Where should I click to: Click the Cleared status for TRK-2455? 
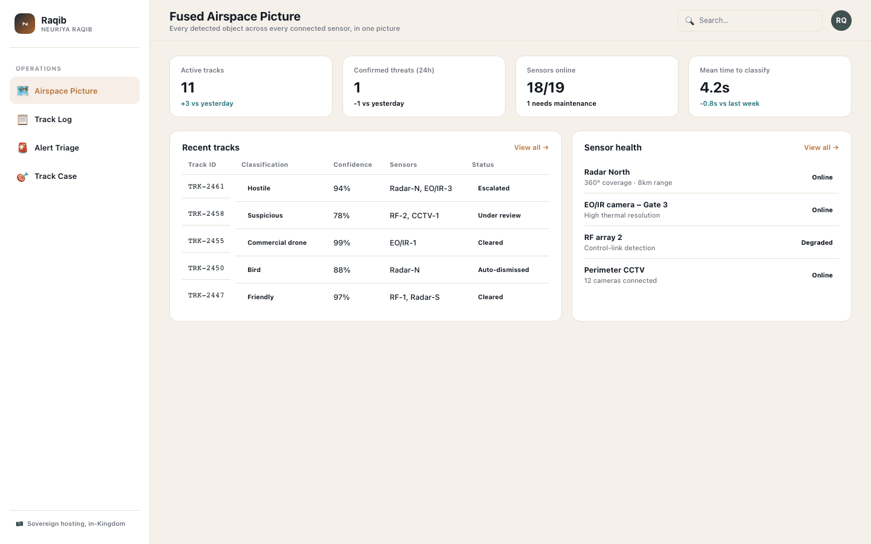point(491,243)
